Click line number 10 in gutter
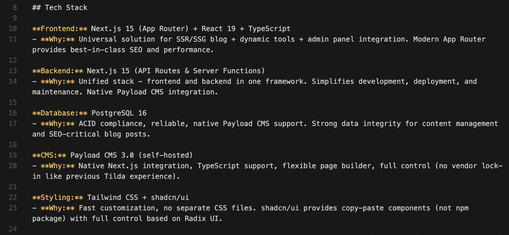The height and width of the screenshot is (235, 509). pos(12,29)
